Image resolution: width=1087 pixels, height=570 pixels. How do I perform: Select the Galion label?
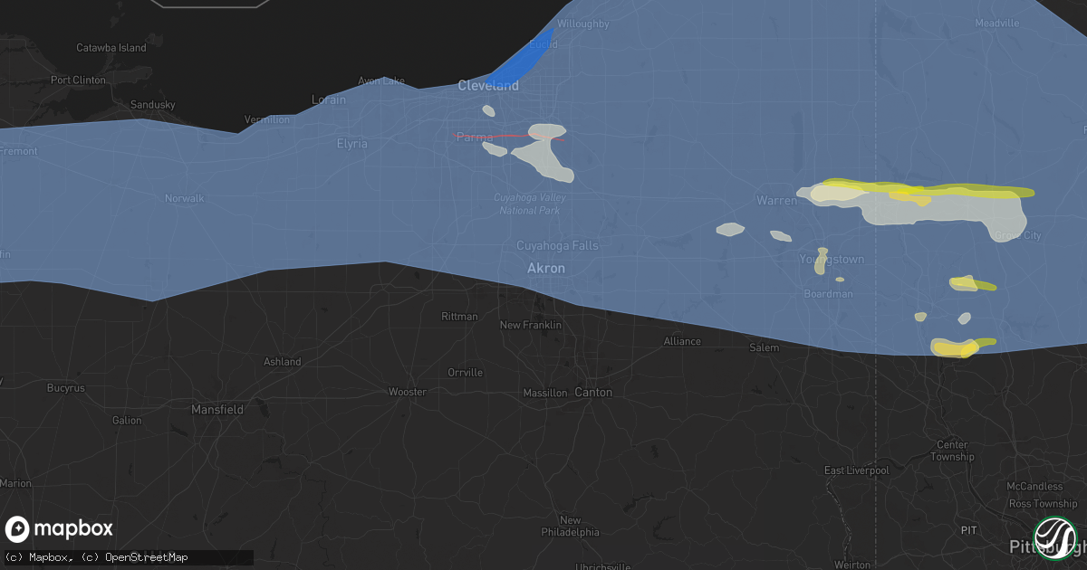pyautogui.click(x=127, y=420)
